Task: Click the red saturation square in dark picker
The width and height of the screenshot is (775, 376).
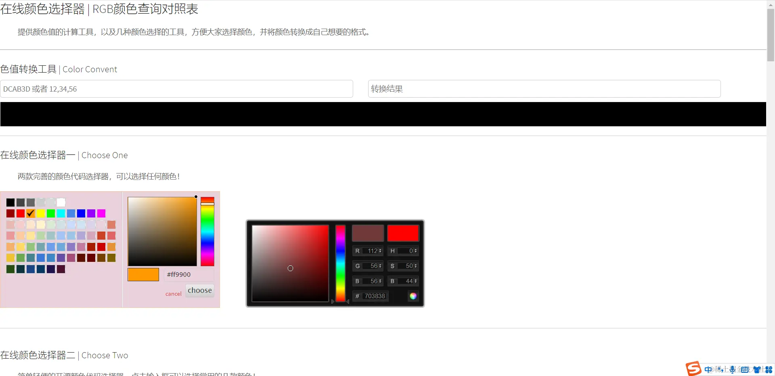Action: (x=290, y=263)
